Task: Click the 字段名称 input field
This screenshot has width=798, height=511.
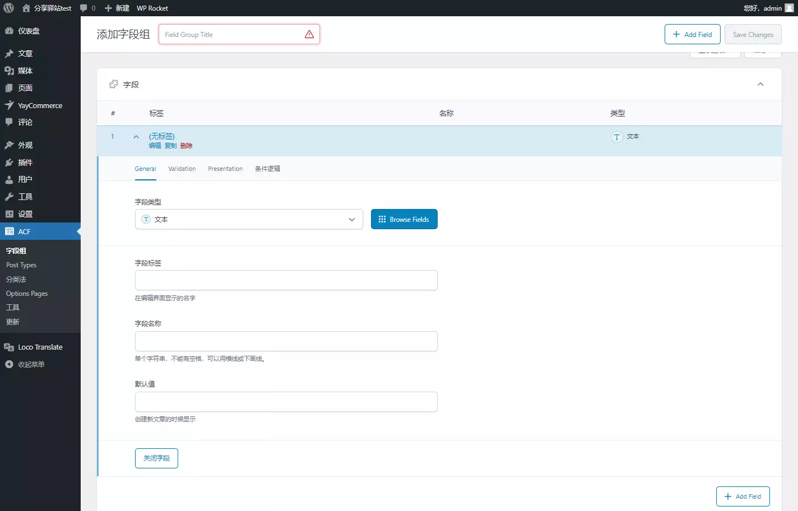Action: (286, 341)
